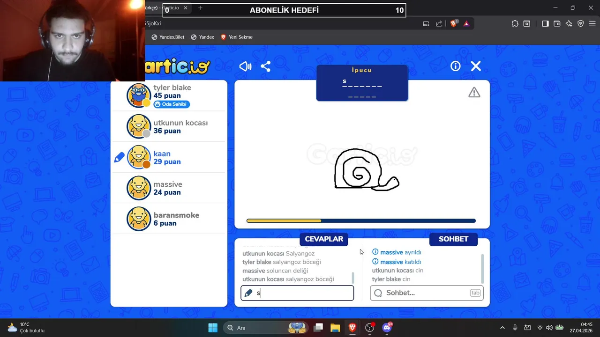Select the SOHBET header

pyautogui.click(x=453, y=239)
